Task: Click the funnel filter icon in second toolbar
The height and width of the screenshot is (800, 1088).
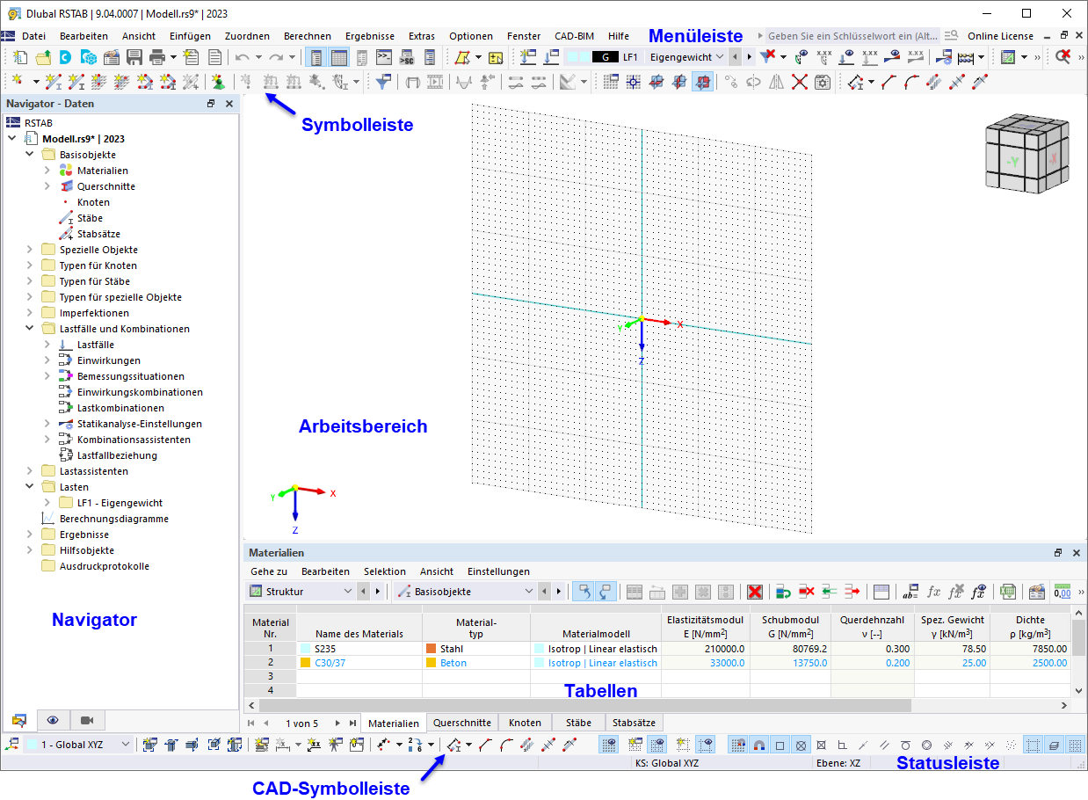Action: point(383,82)
